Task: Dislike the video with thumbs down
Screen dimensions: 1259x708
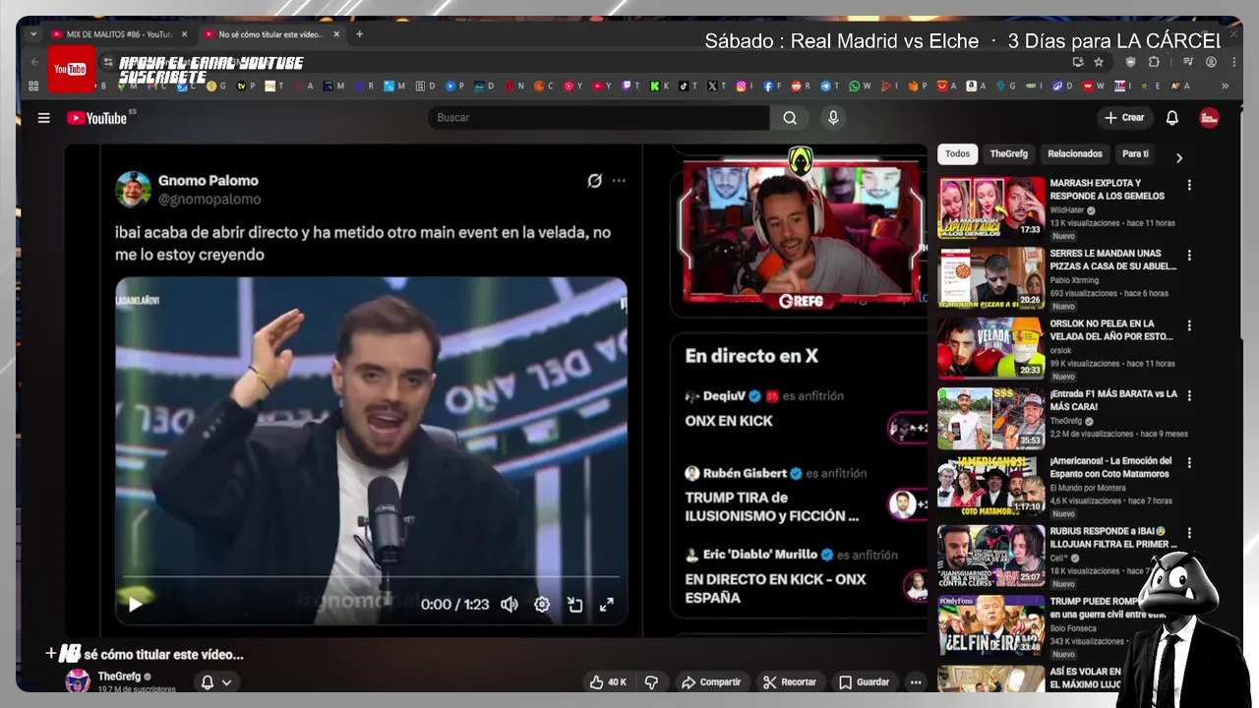Action: [x=650, y=682]
